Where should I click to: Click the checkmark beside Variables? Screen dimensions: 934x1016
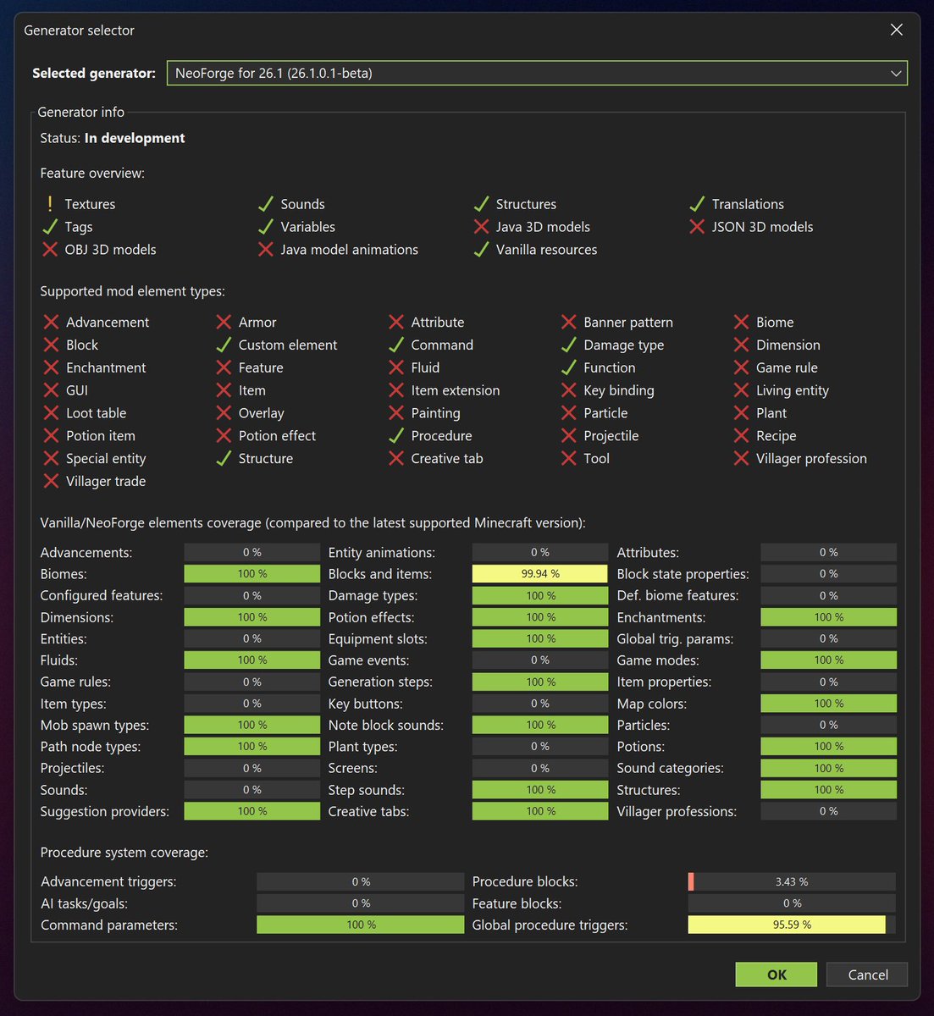pyautogui.click(x=266, y=227)
